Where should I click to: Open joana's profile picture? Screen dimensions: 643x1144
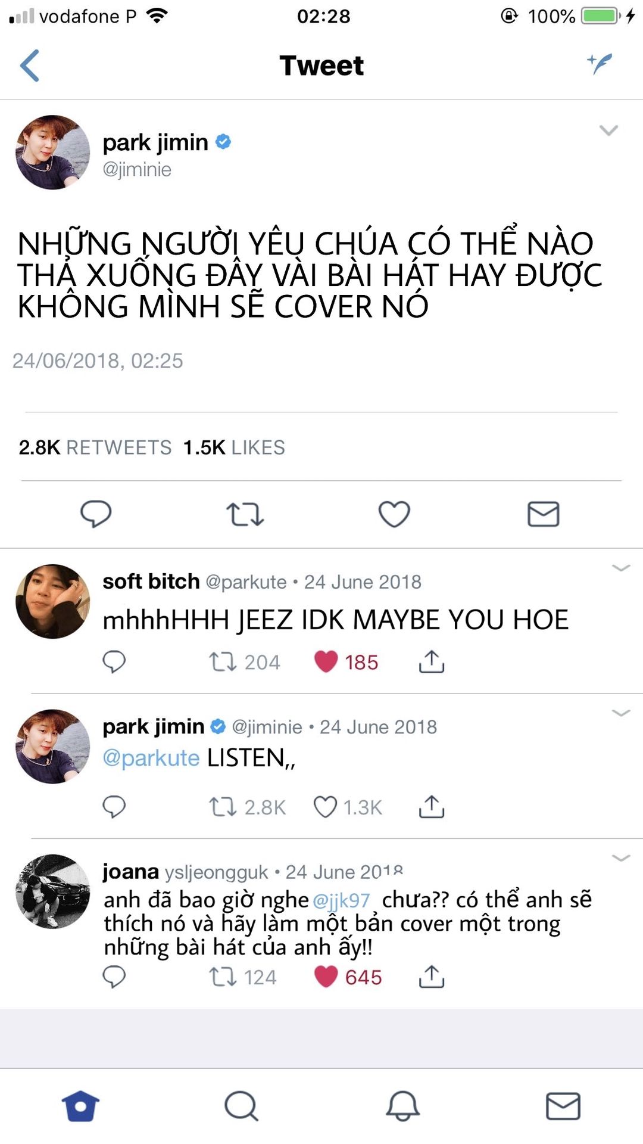point(53,891)
